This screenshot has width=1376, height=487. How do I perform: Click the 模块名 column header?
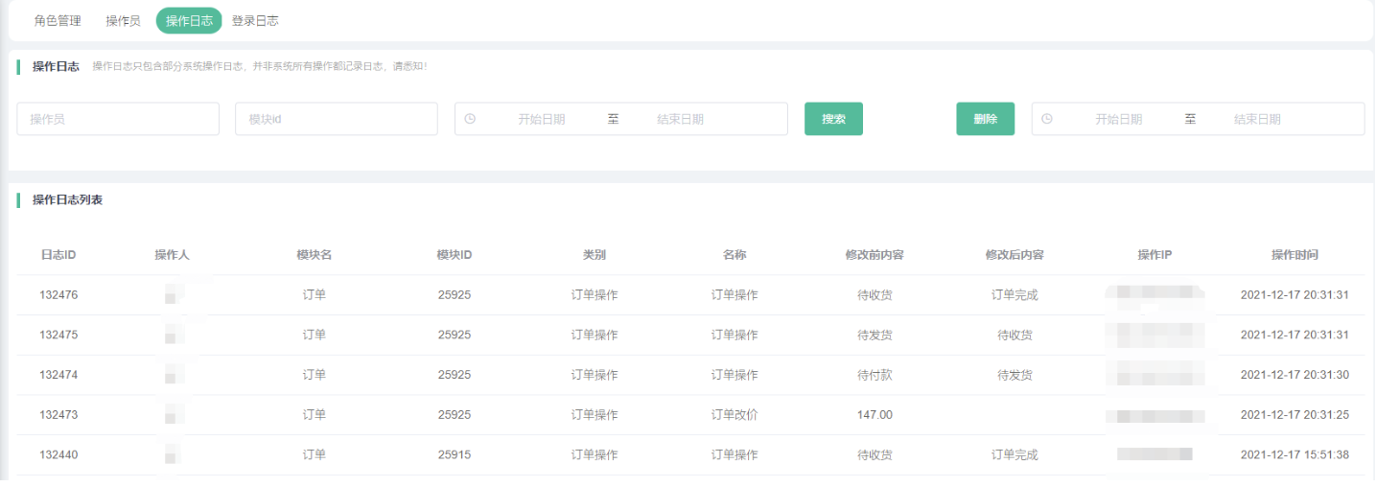click(x=315, y=255)
